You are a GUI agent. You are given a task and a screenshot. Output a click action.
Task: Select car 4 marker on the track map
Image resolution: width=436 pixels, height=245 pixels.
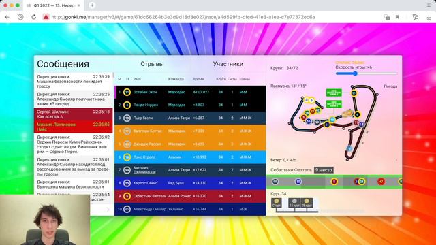pos(357,114)
